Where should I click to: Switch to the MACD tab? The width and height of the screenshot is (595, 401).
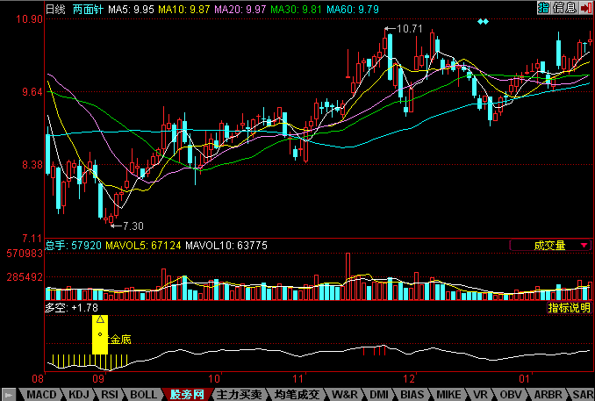click(x=42, y=395)
